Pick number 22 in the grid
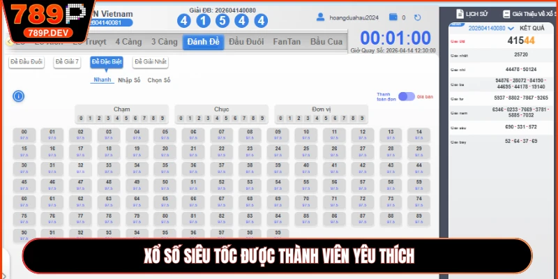Viewport: 558px width, 279px height. 221,151
